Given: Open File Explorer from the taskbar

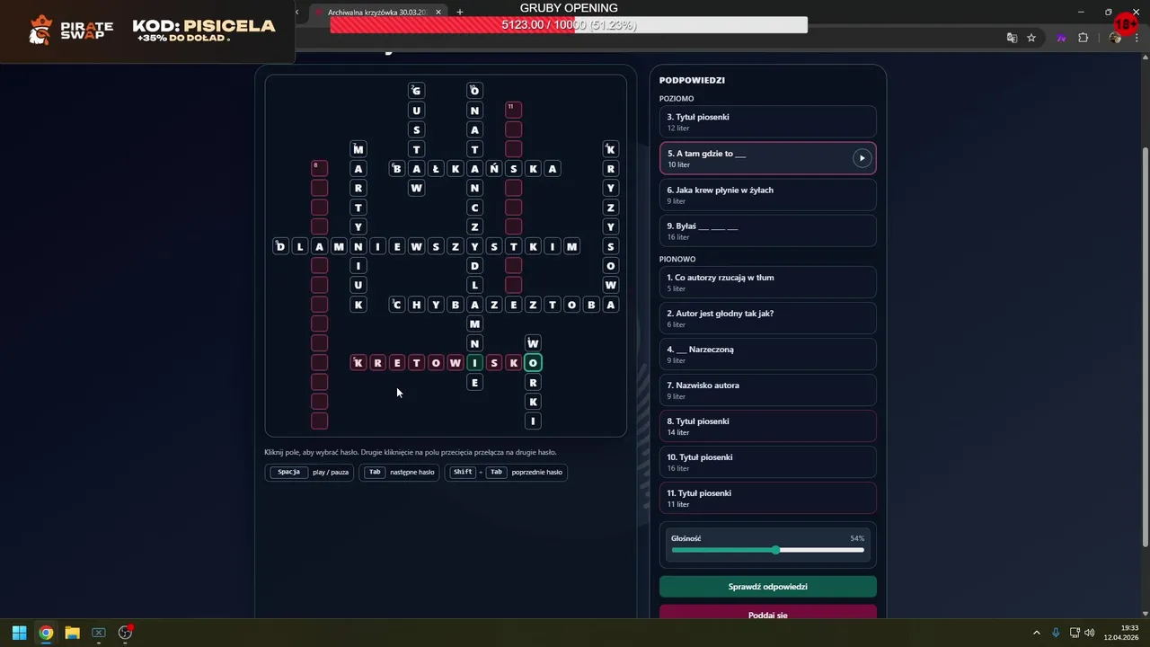Looking at the screenshot, I should pos(72,633).
